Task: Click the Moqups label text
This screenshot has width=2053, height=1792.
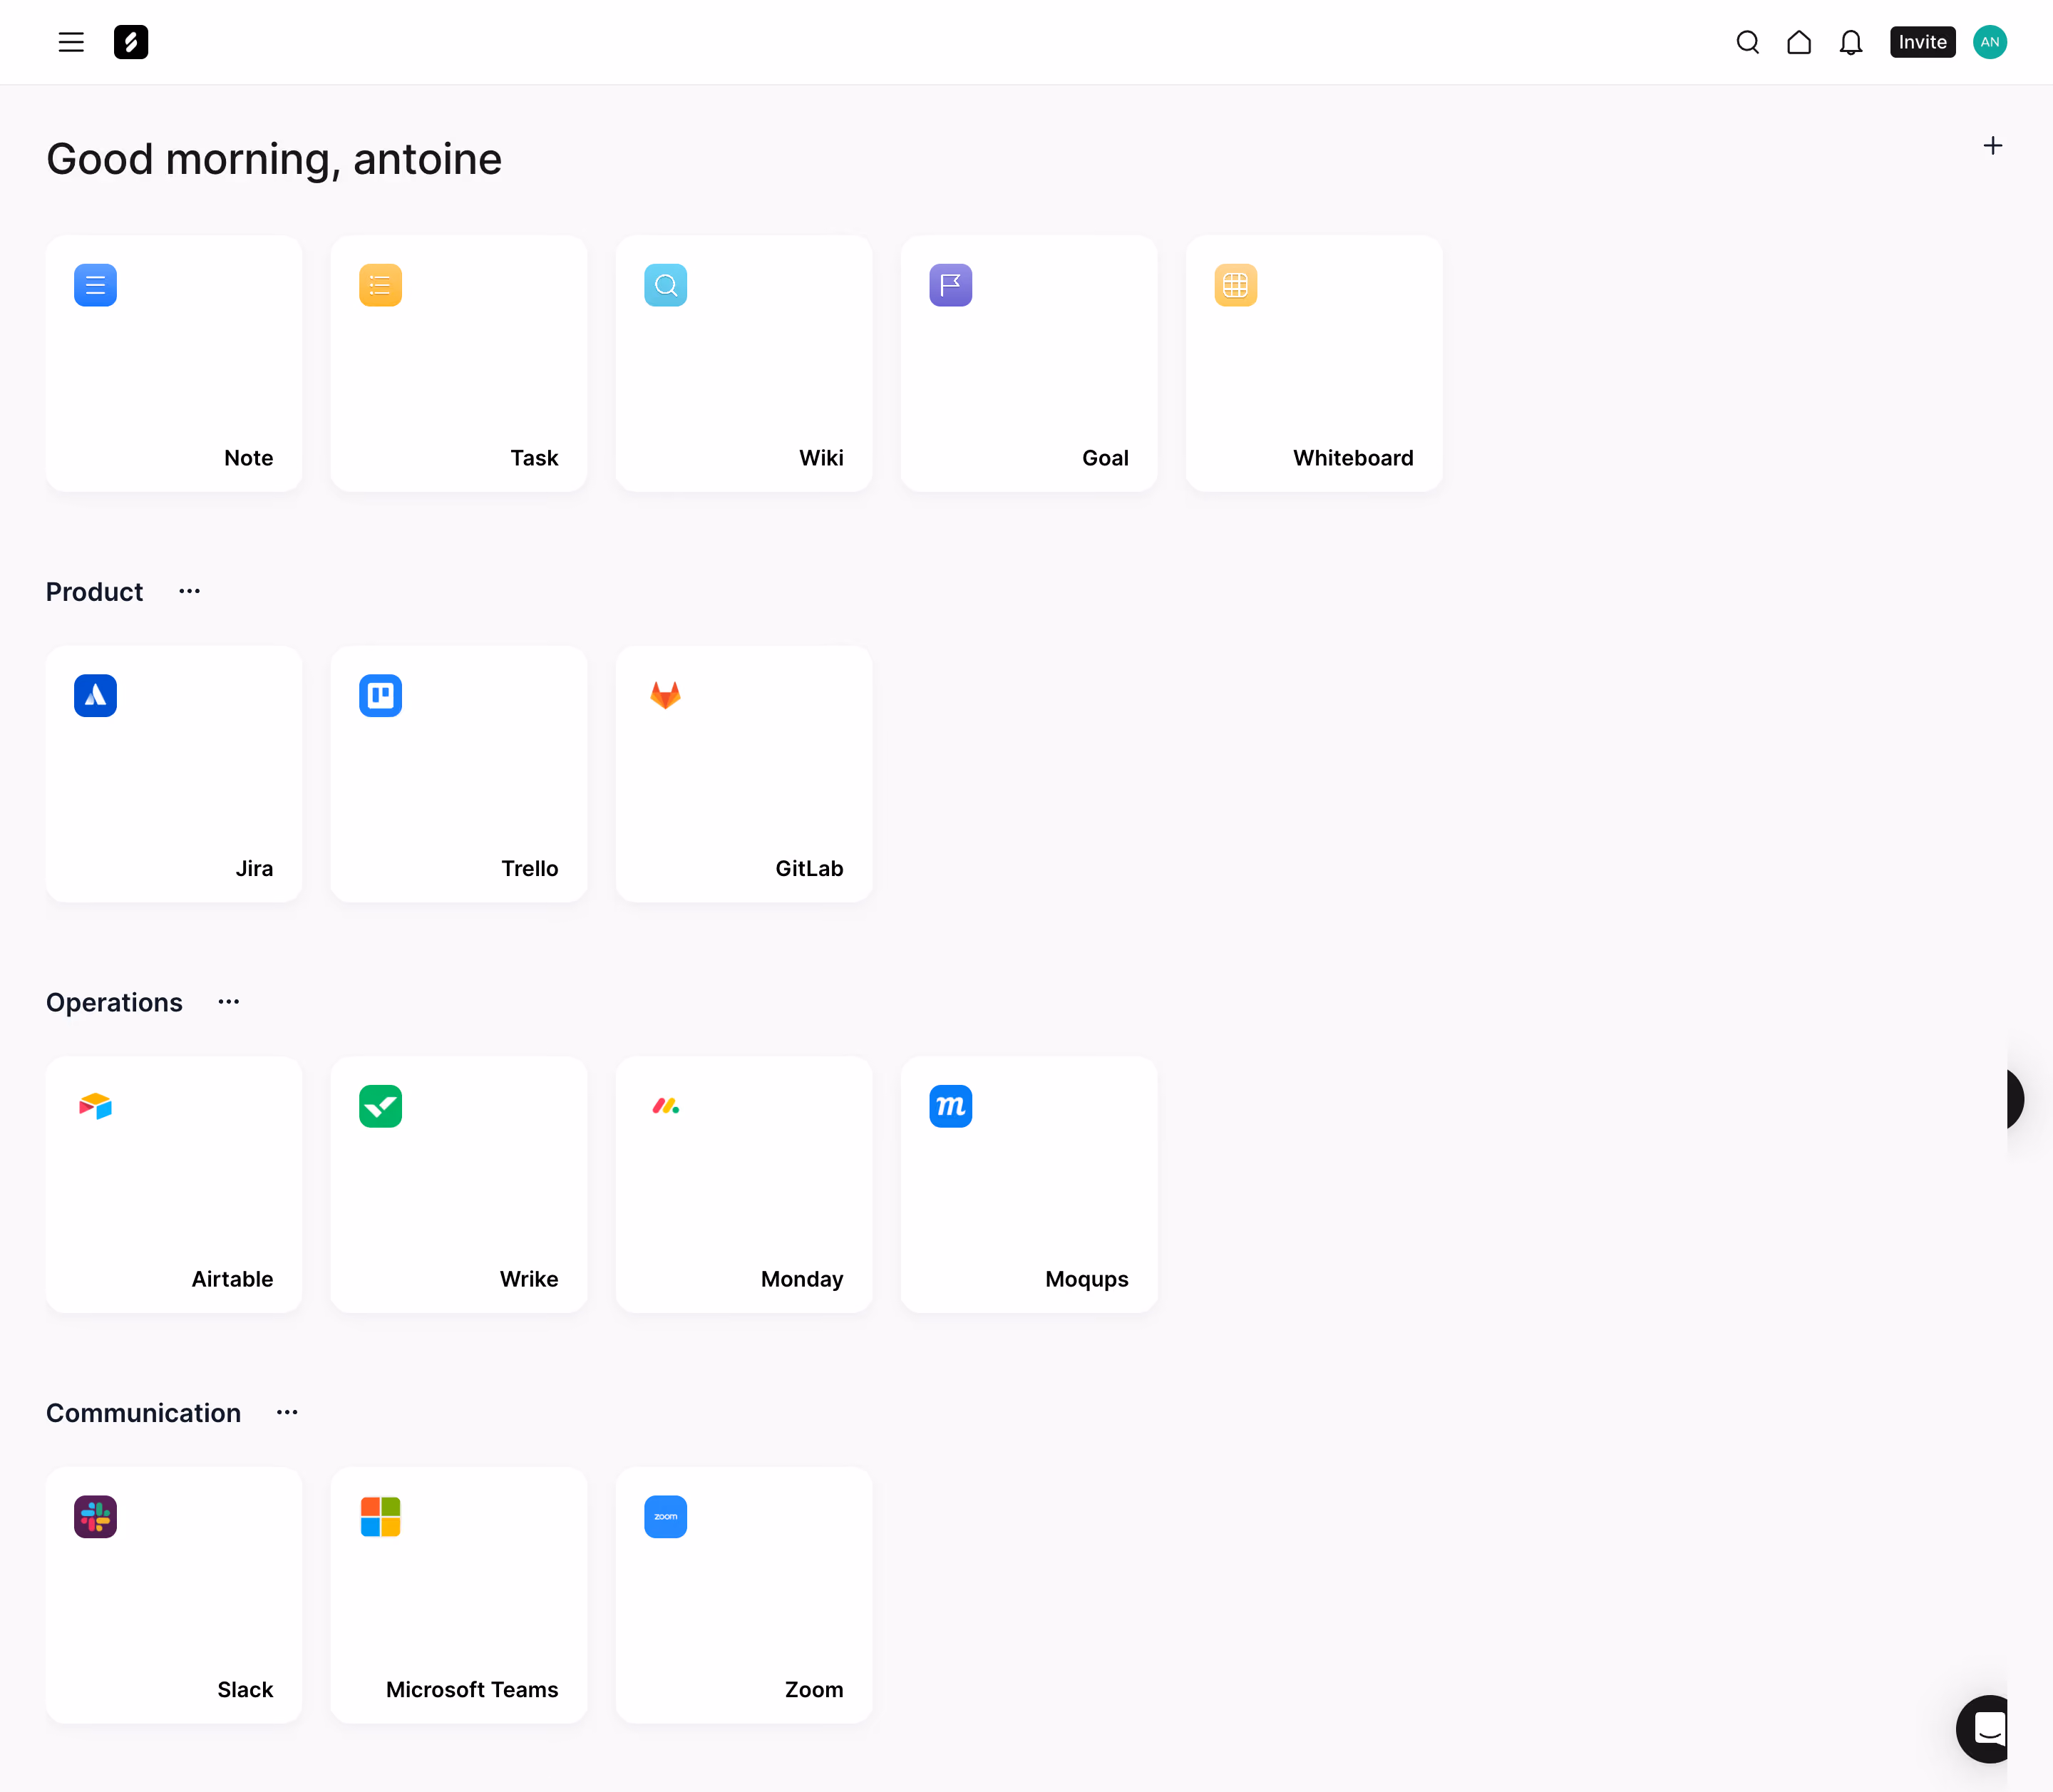Action: click(x=1086, y=1279)
